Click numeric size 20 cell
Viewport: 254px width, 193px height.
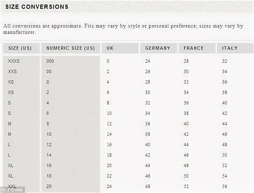tap(49, 186)
